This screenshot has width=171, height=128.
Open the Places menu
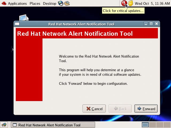[x=35, y=3]
